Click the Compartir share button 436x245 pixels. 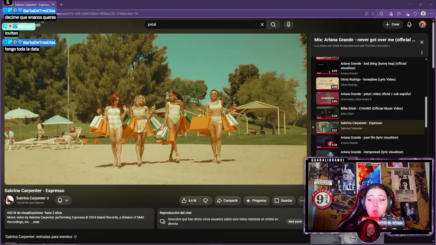(228, 201)
